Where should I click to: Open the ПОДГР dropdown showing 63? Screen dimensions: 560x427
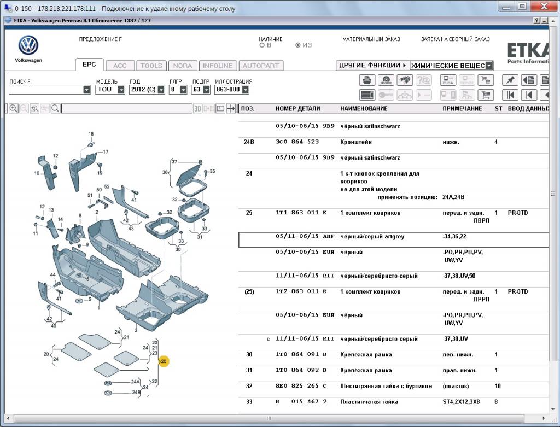click(206, 90)
